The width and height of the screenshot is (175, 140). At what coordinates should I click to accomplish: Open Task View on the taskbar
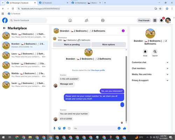10,137
